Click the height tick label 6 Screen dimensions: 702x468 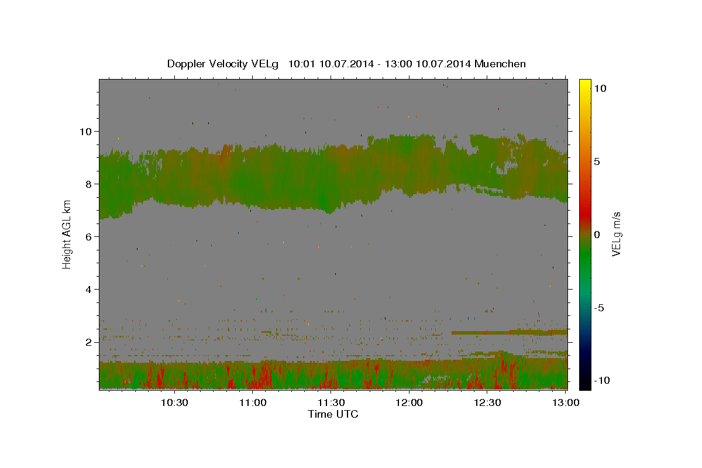89,237
